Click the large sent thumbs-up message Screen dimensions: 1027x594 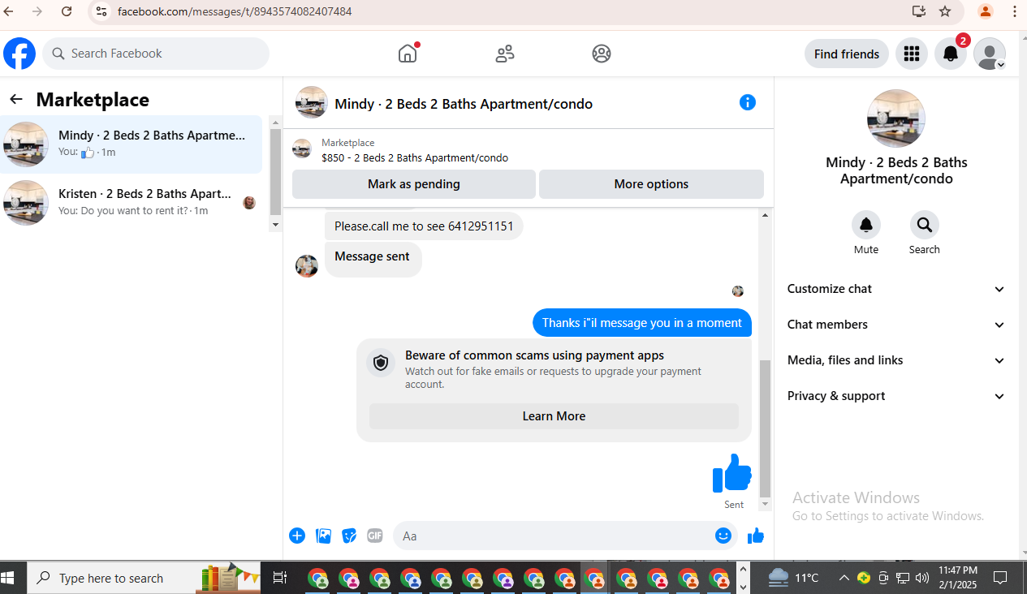click(732, 473)
